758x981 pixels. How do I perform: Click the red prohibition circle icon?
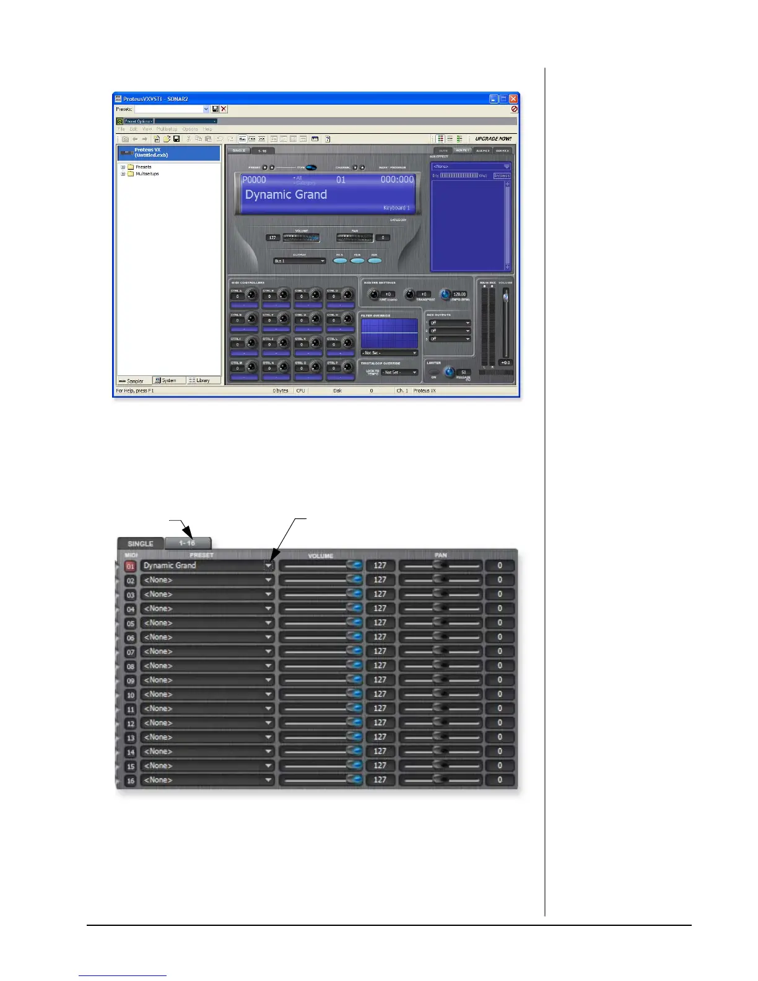[514, 109]
